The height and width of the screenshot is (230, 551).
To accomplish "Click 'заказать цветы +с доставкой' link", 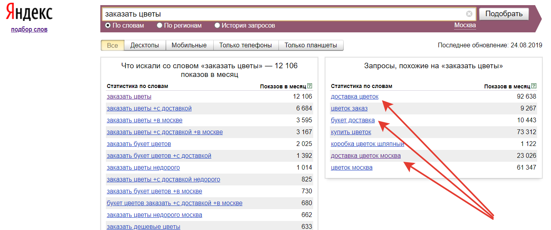I will 149,108.
